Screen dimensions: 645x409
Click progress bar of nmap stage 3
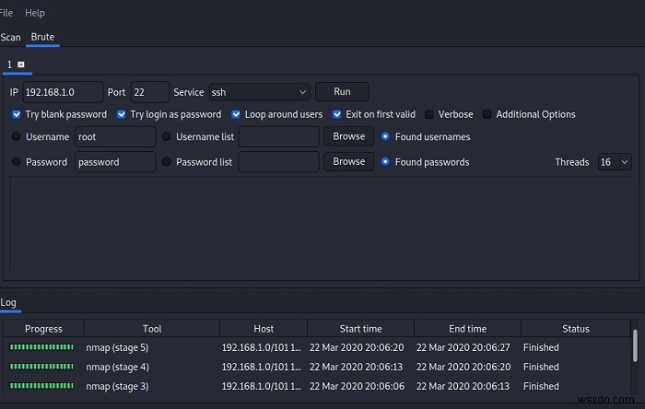coord(41,386)
